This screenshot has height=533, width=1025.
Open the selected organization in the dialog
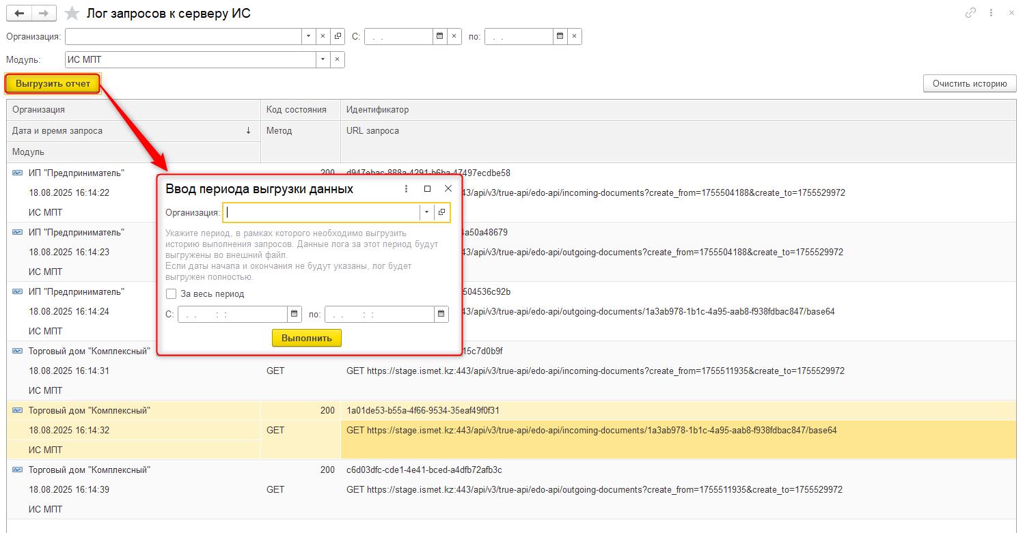[x=442, y=212]
